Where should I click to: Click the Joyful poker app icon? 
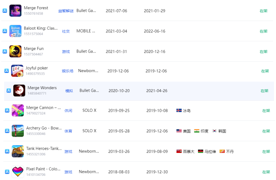pos(17,71)
